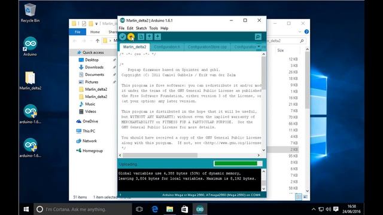This screenshot has height=215, width=383.
Task: Click the Size column header in Explorer
Action: (281, 50)
